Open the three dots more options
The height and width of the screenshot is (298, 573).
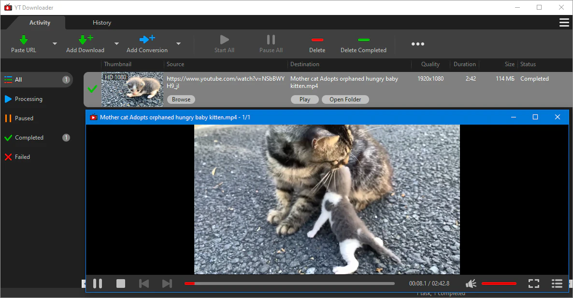[x=417, y=44]
